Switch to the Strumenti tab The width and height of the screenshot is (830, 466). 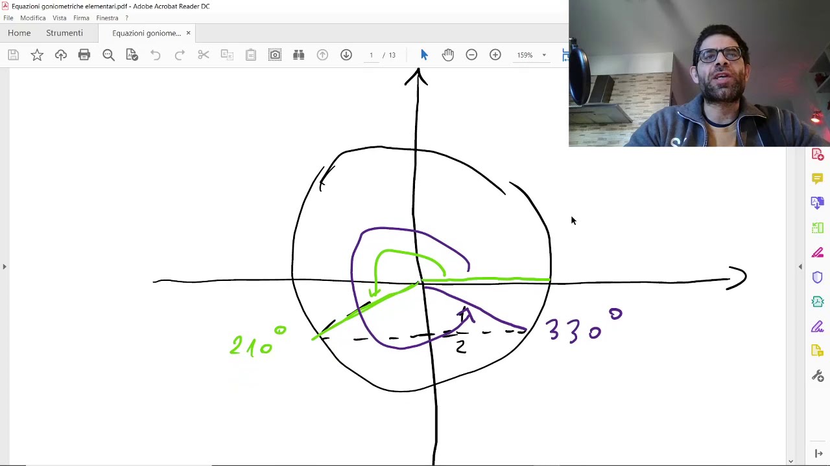[x=64, y=33]
